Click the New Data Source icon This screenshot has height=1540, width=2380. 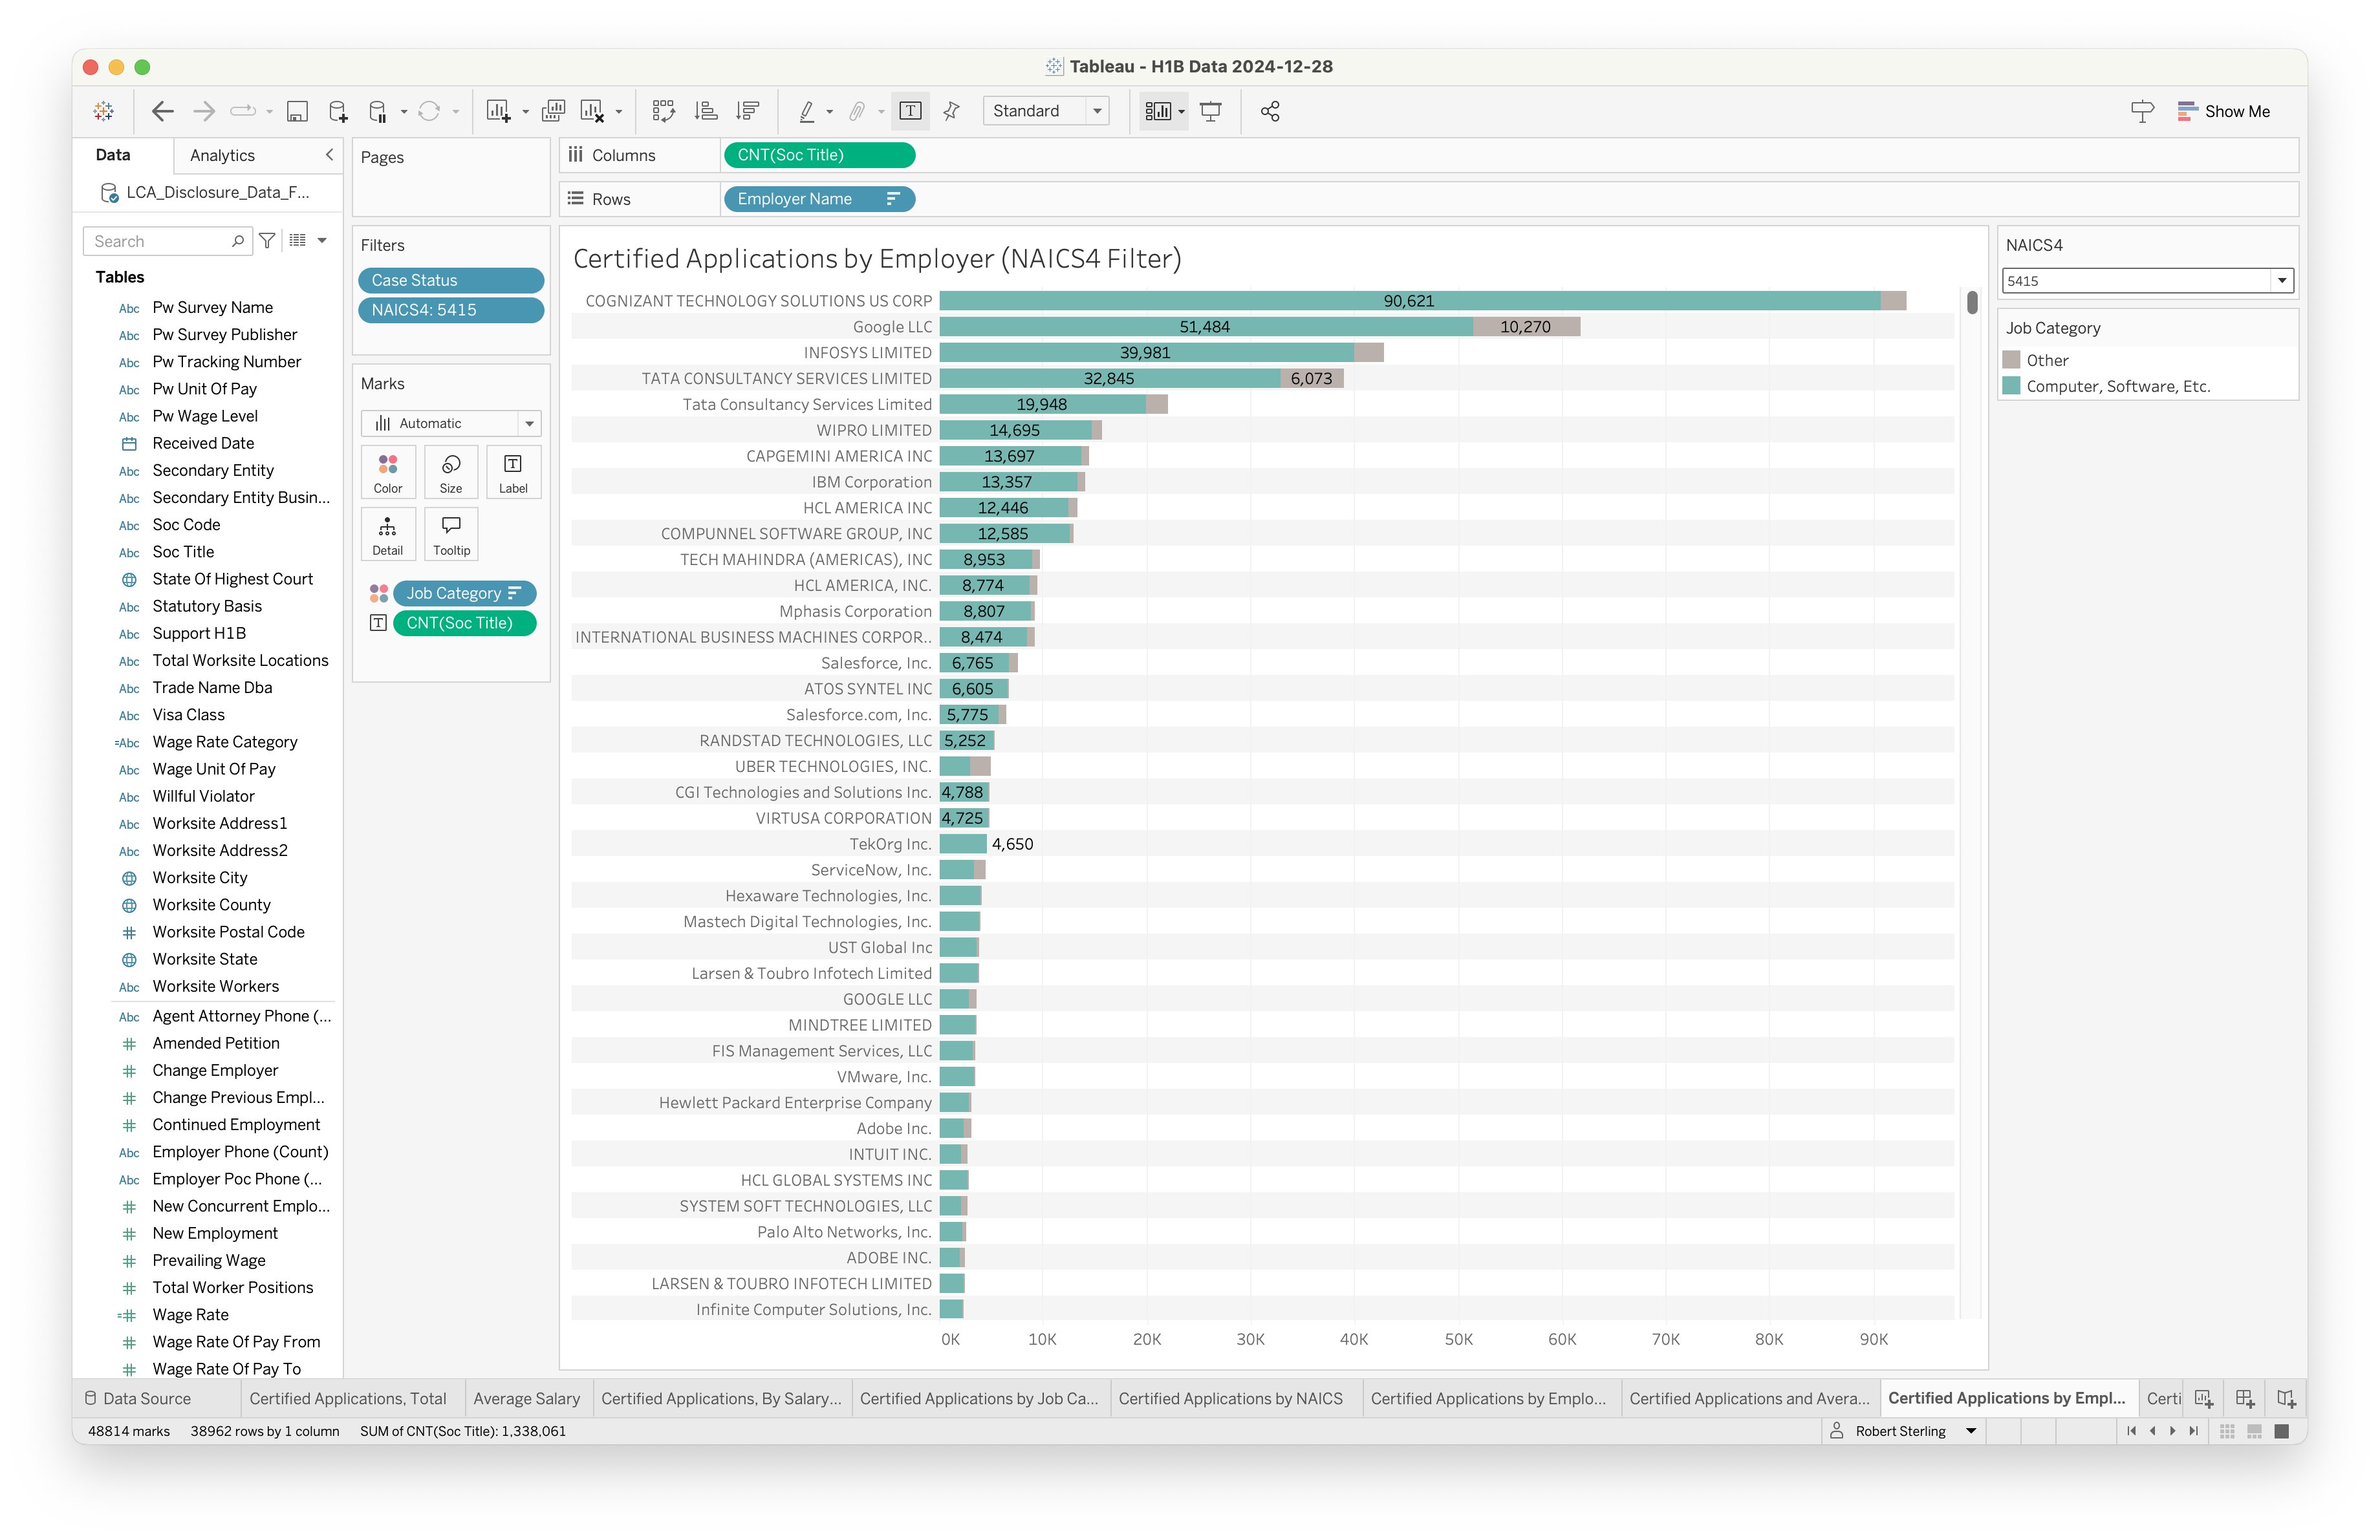(338, 111)
